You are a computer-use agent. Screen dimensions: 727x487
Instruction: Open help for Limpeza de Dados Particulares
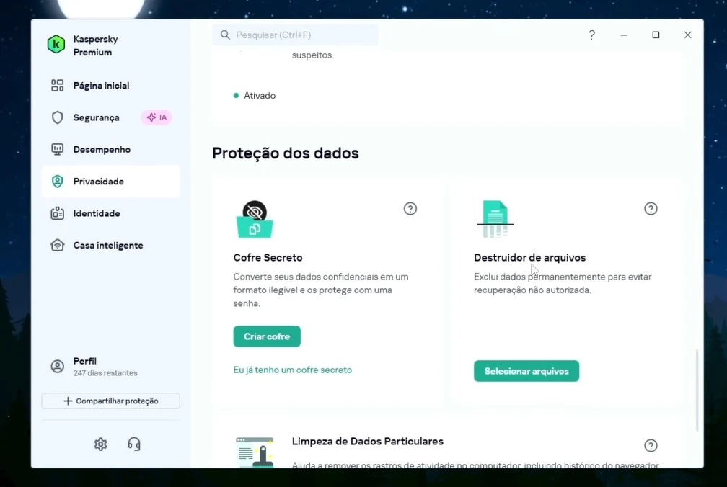pyautogui.click(x=651, y=446)
